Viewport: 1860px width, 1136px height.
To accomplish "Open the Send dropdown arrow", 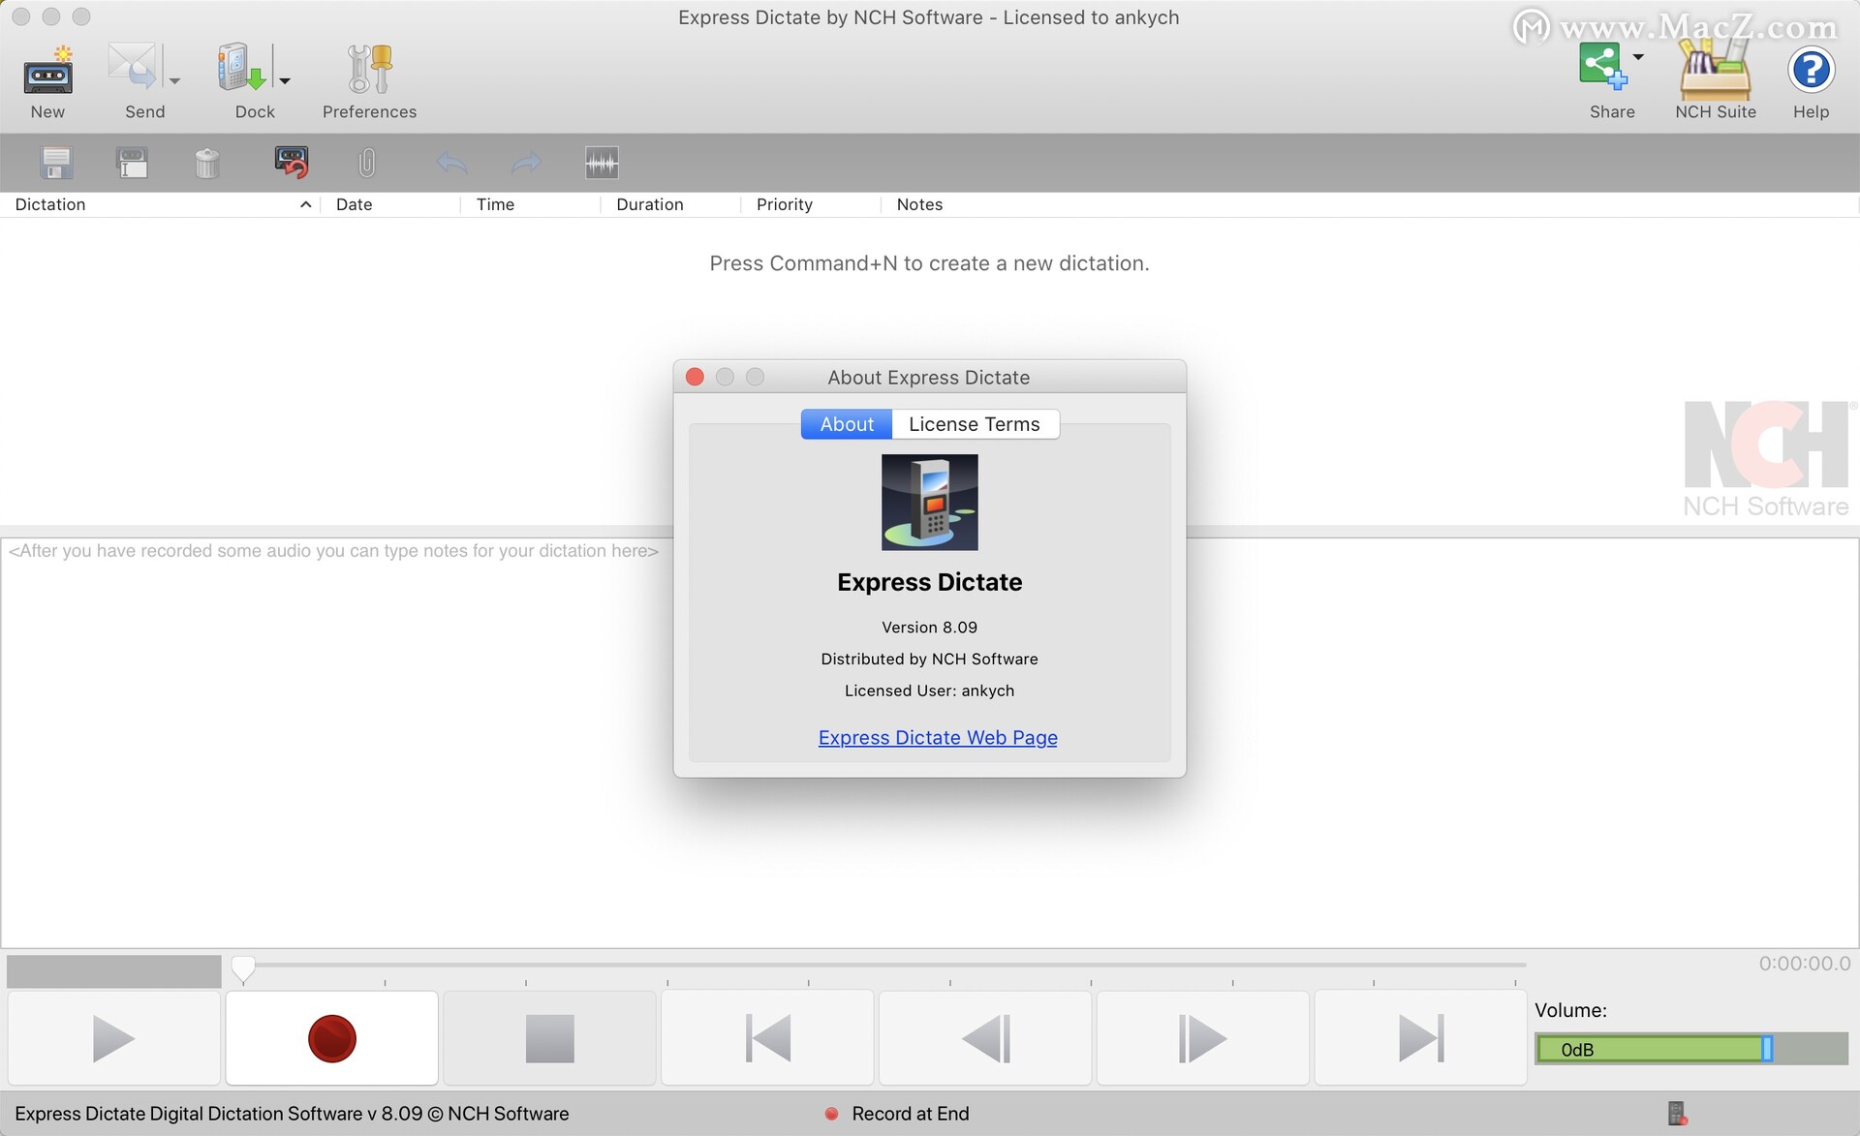I will click(x=174, y=81).
